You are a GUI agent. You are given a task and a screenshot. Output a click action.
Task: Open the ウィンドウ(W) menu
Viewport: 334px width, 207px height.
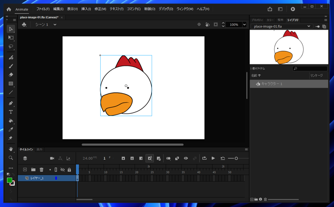click(185, 9)
